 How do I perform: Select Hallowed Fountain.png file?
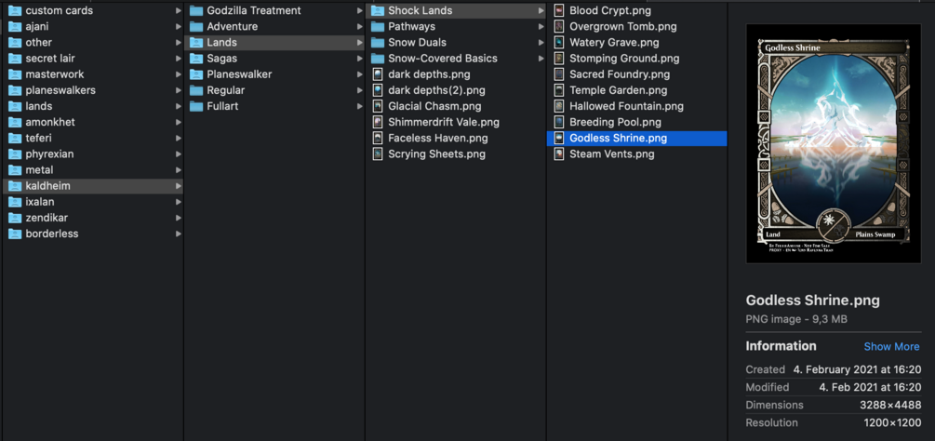pyautogui.click(x=626, y=107)
